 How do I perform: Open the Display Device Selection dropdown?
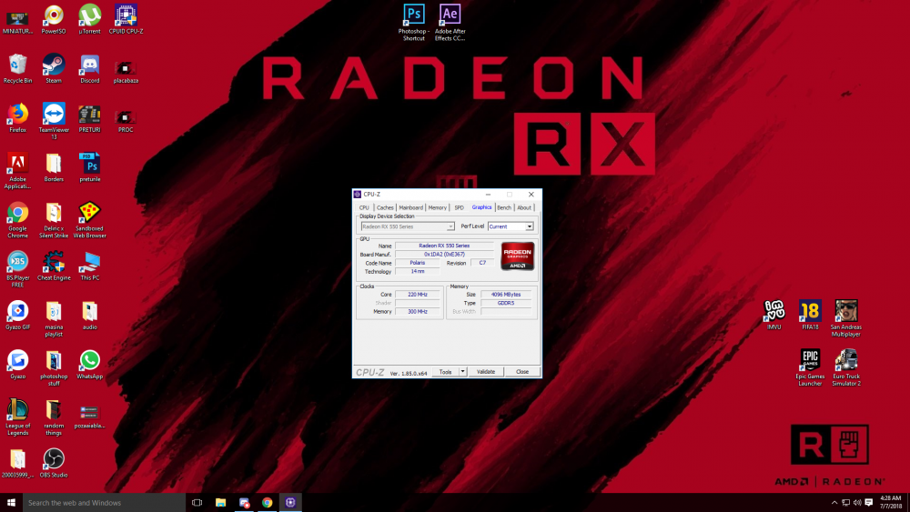pyautogui.click(x=408, y=226)
